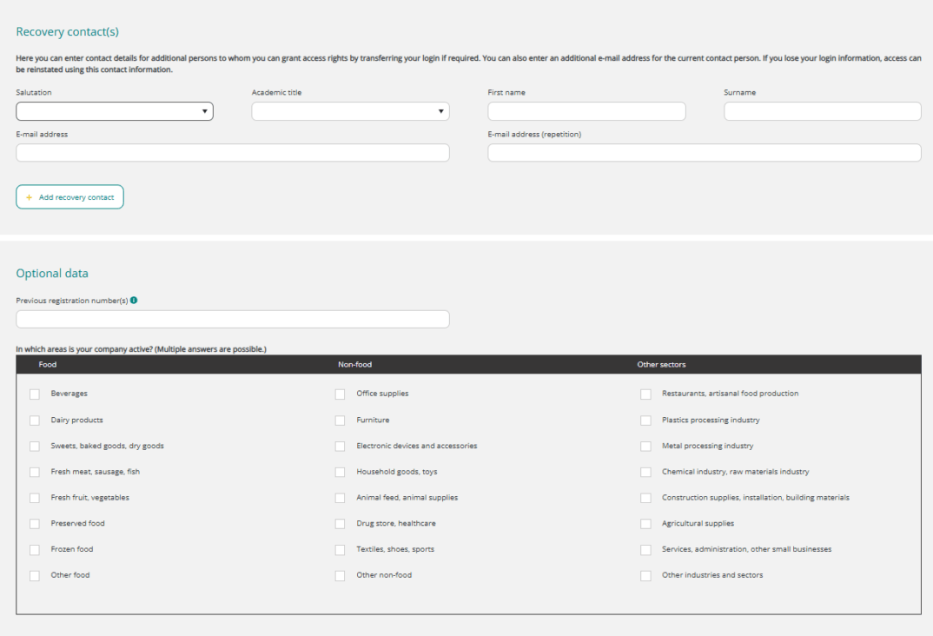
Task: Select the Other industries and sectors checkbox
Action: pos(645,576)
